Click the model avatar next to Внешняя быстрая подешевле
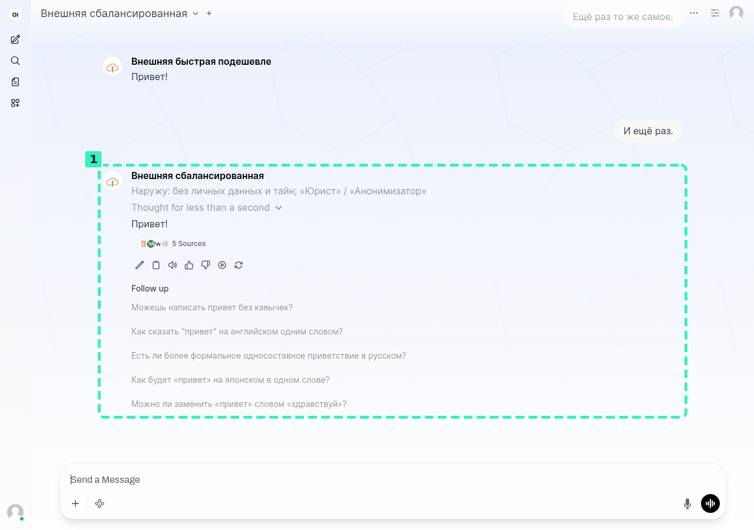This screenshot has height=530, width=754. click(113, 67)
